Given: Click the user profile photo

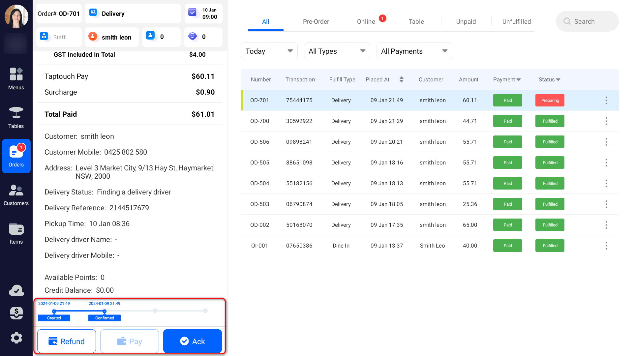Looking at the screenshot, I should [x=16, y=16].
